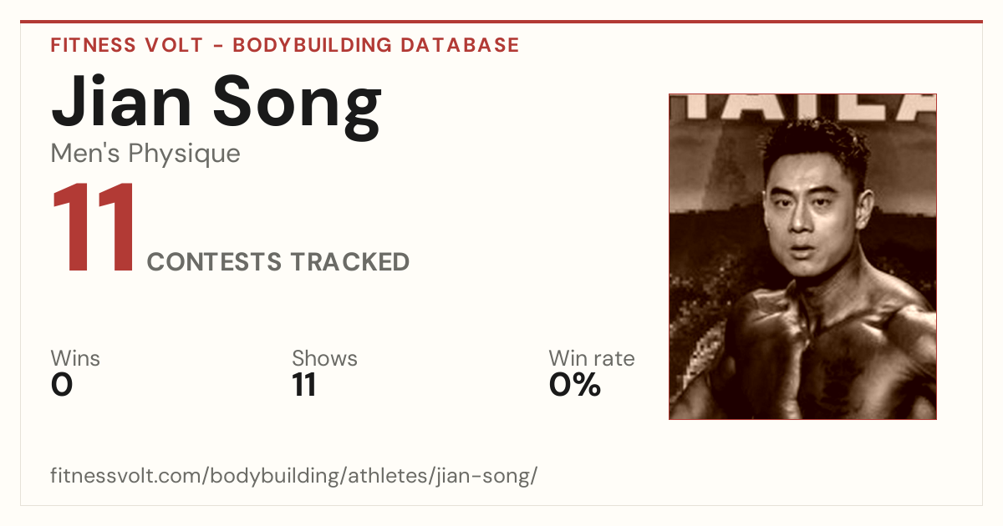Click the Shows stat label

(x=324, y=358)
